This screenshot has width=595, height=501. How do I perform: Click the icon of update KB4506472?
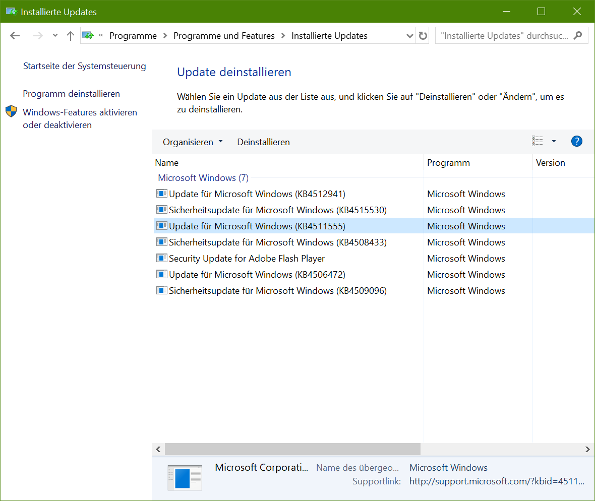[x=162, y=274]
